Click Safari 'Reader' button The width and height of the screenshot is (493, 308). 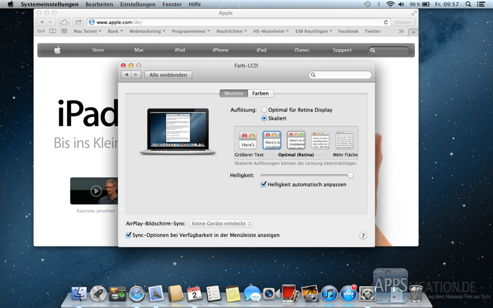coord(403,22)
